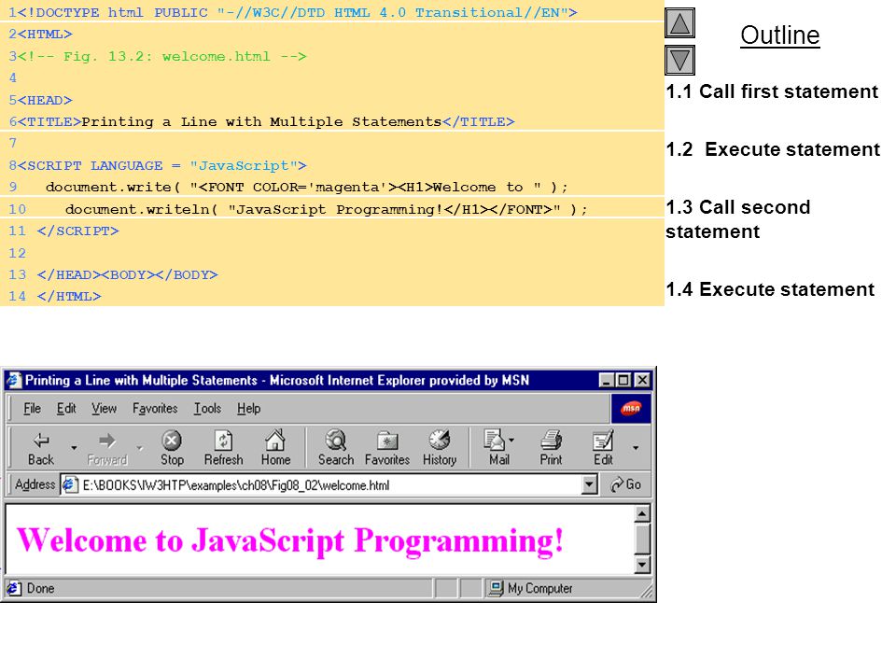
Task: Click outline item '1.1 Call first statement'
Action: coord(772,91)
